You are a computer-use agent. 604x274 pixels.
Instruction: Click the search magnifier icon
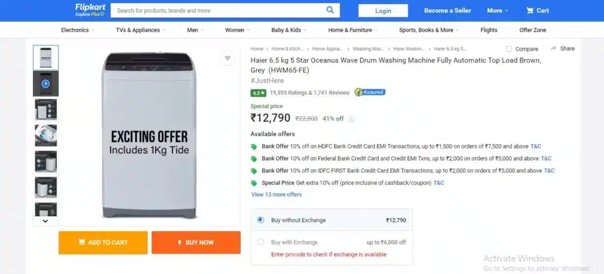[x=330, y=10]
